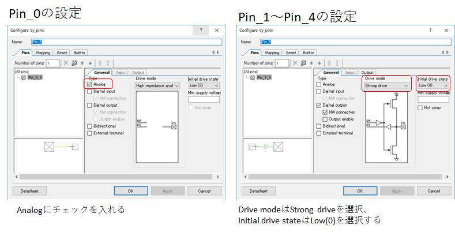The image size is (455, 232).
Task: Click the Name field containing Pin_0
Action: click(126, 42)
